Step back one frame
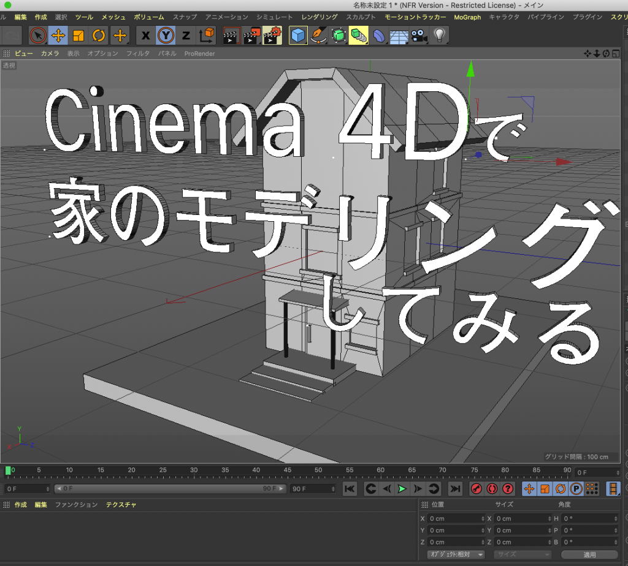The width and height of the screenshot is (628, 566). [386, 489]
